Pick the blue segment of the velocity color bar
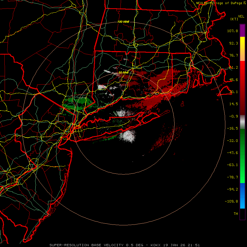The height and width of the screenshot is (247, 247). 242,196
